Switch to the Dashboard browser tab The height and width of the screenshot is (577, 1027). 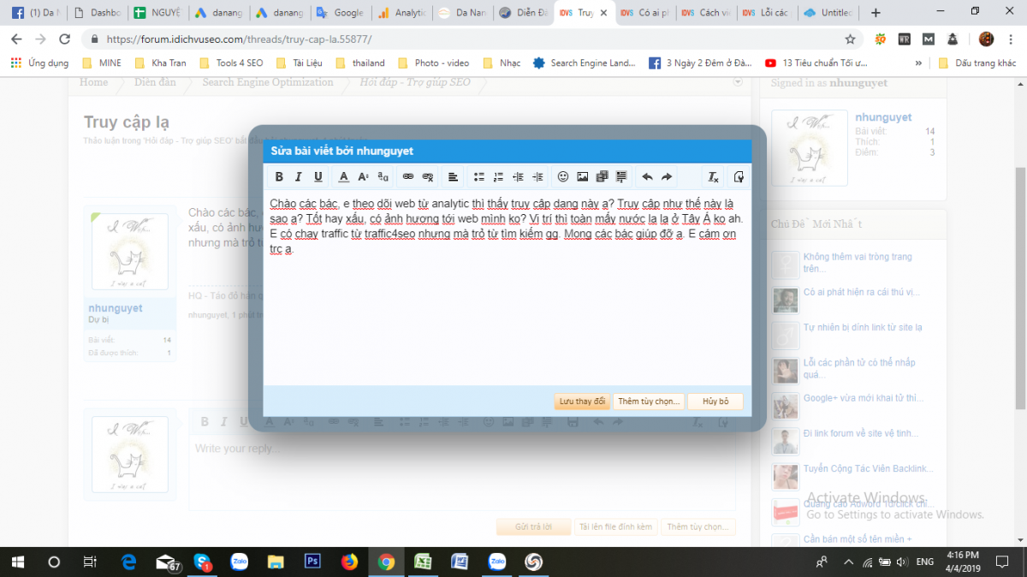click(98, 13)
